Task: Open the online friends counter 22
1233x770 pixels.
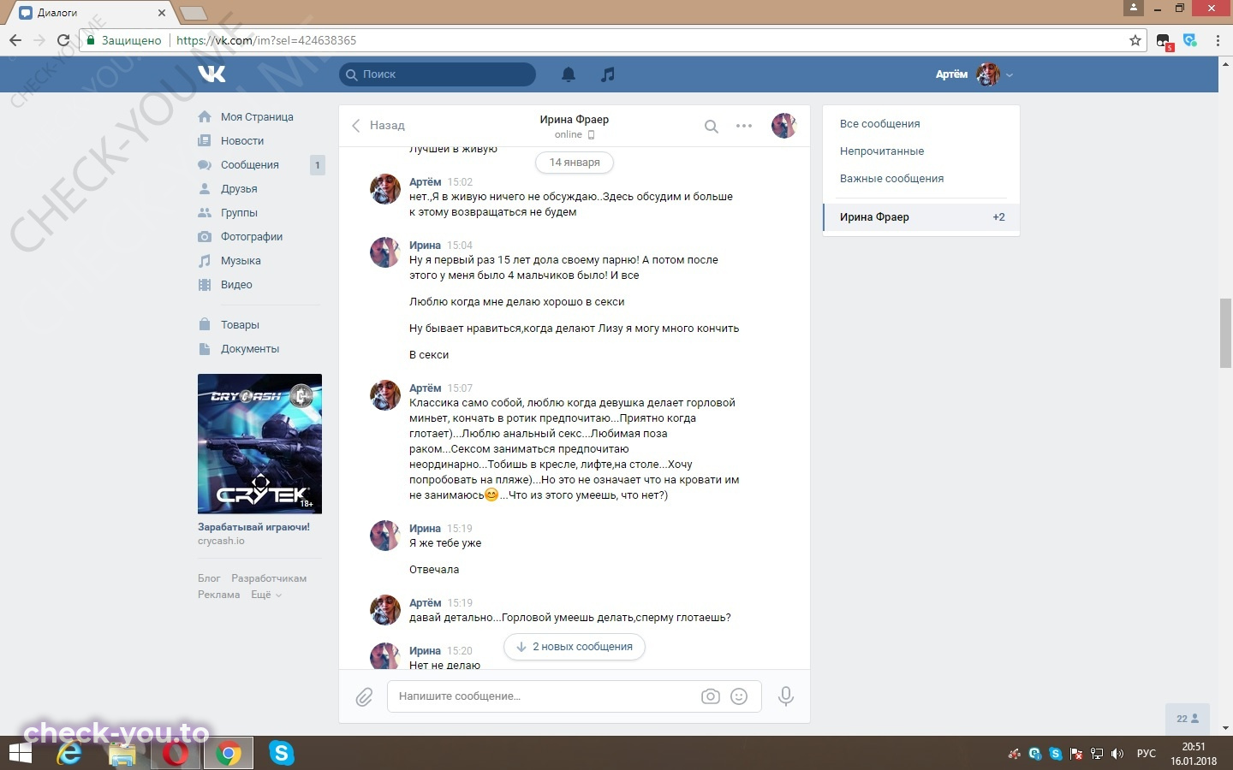Action: pyautogui.click(x=1188, y=719)
